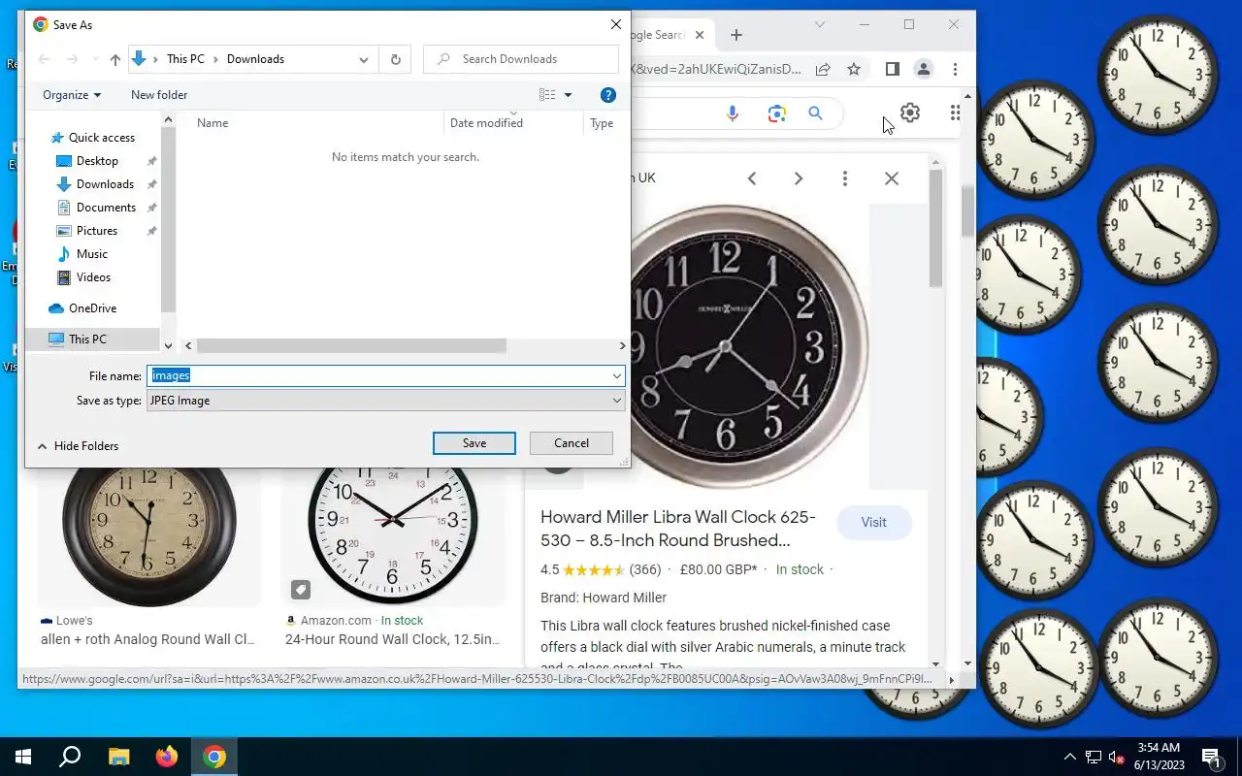Click Chrome icon in taskbar

(x=214, y=757)
